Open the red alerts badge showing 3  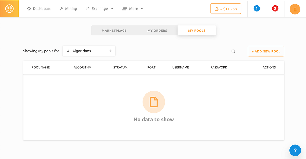click(275, 8)
